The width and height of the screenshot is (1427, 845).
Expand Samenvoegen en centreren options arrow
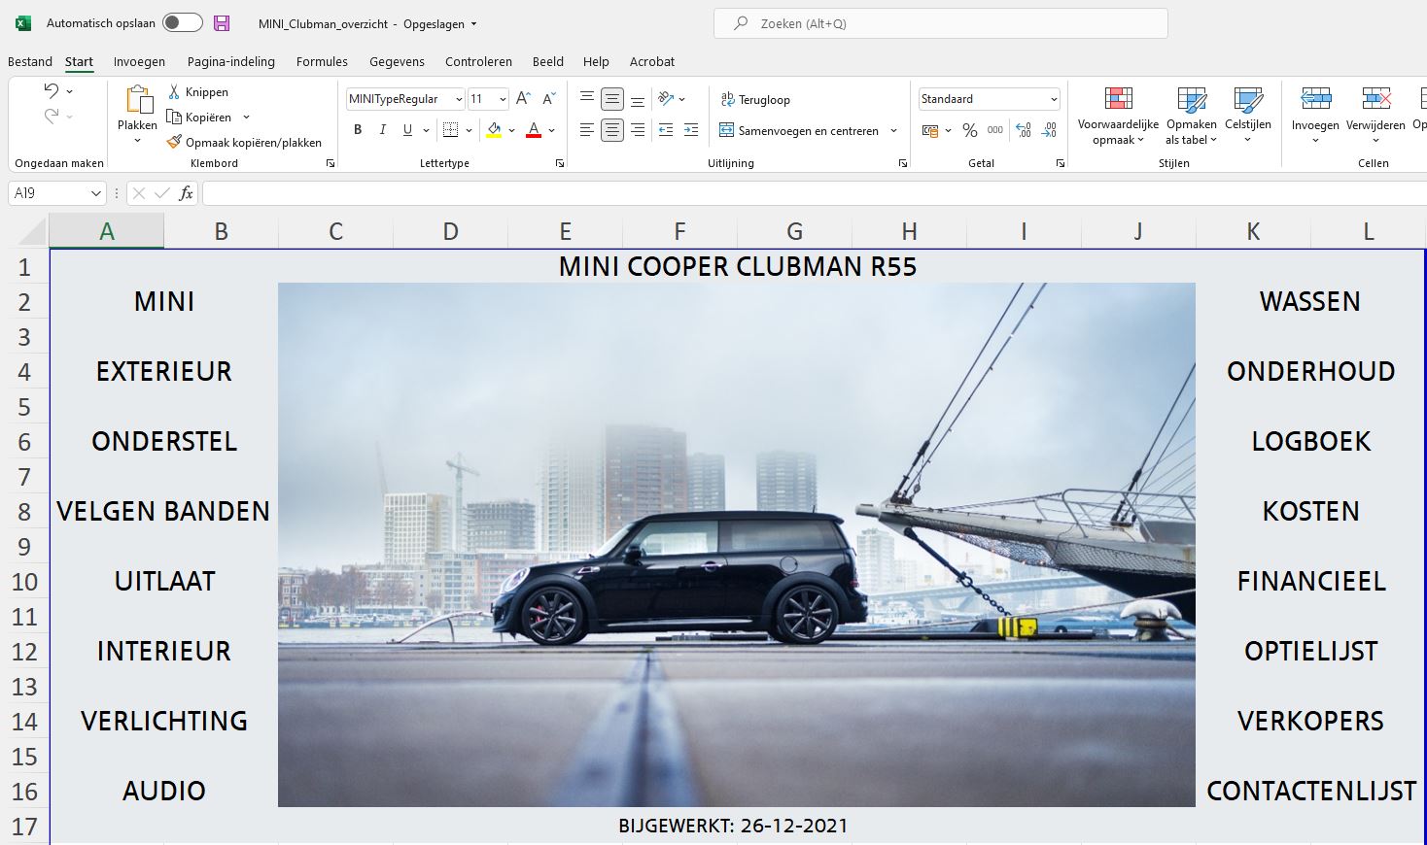coord(893,130)
